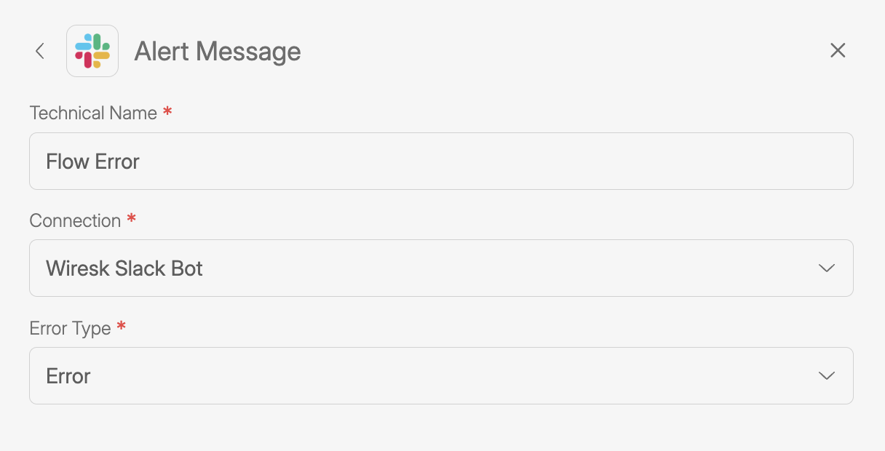The height and width of the screenshot is (451, 885).
Task: Close the Alert Message panel
Action: pos(838,50)
